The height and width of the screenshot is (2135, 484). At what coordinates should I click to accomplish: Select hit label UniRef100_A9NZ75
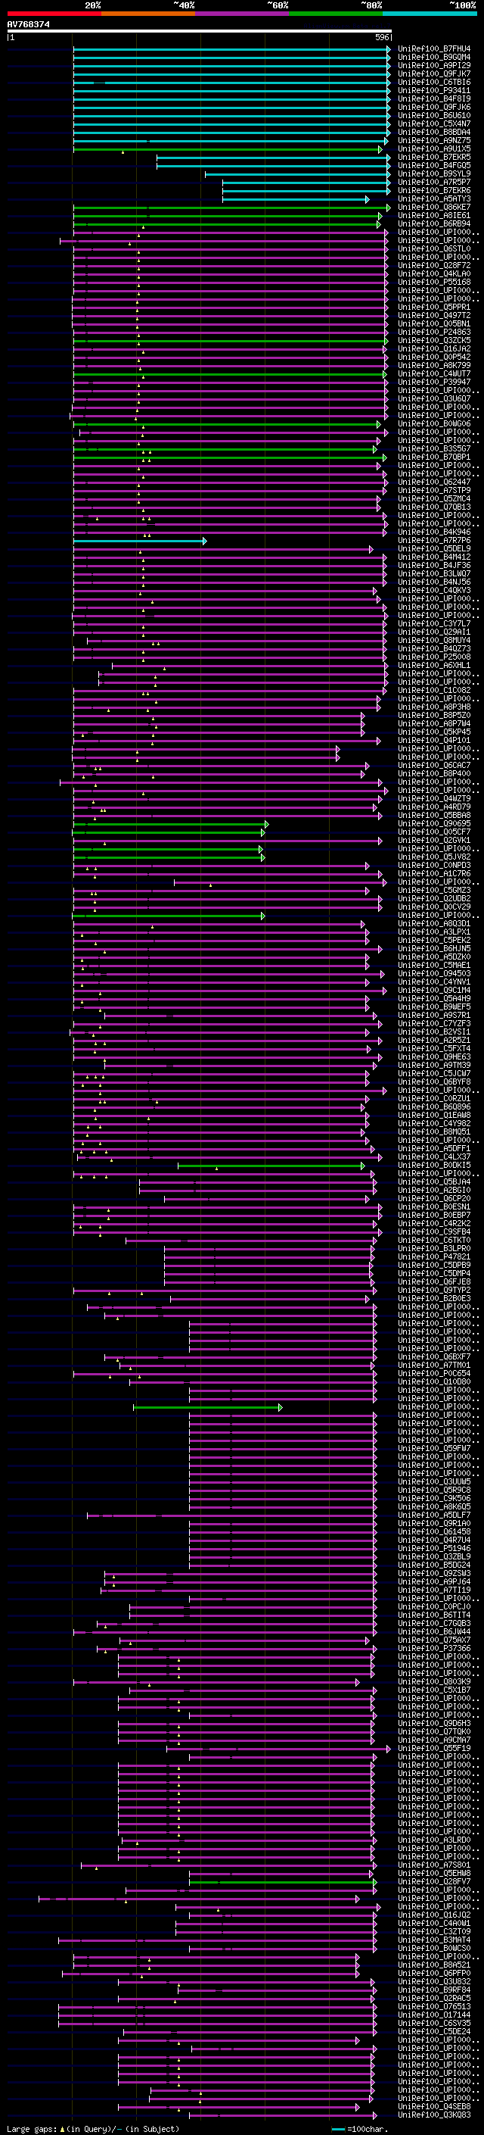pyautogui.click(x=434, y=140)
